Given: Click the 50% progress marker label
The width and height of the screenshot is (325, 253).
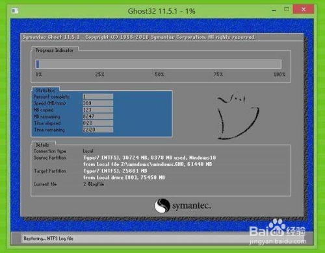Looking at the screenshot, I should coord(159,75).
